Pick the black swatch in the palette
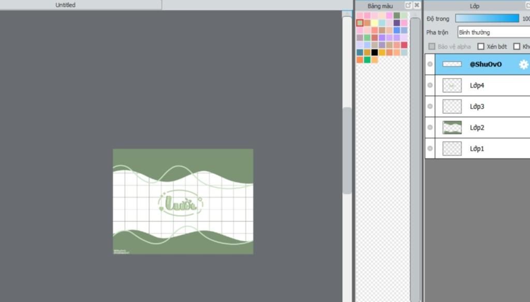This screenshot has height=302, width=530. pyautogui.click(x=375, y=52)
